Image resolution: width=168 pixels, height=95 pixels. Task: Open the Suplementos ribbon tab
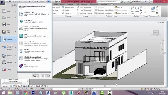(94, 4)
